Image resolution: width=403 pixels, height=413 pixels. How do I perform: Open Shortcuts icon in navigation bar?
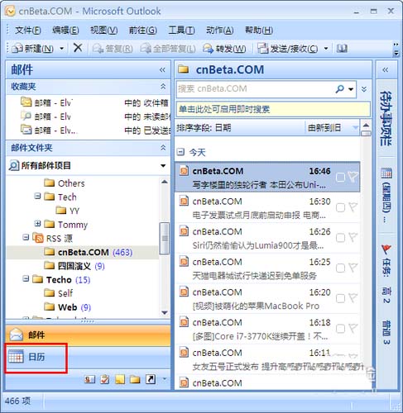[151, 380]
